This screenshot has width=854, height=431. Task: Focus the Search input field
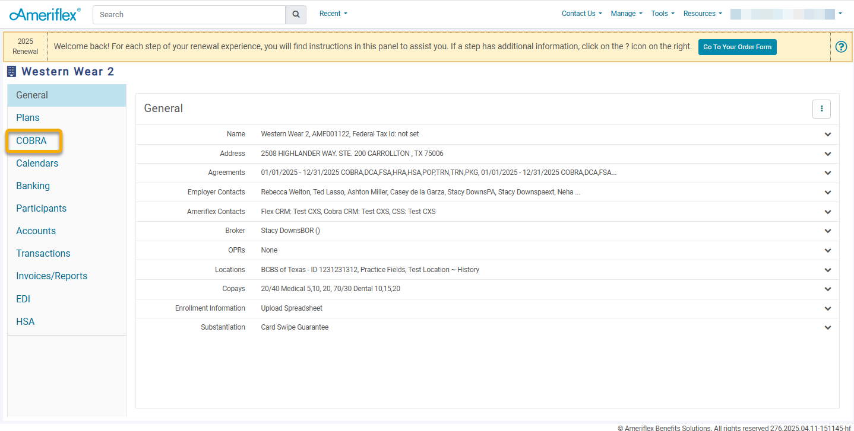tap(189, 15)
